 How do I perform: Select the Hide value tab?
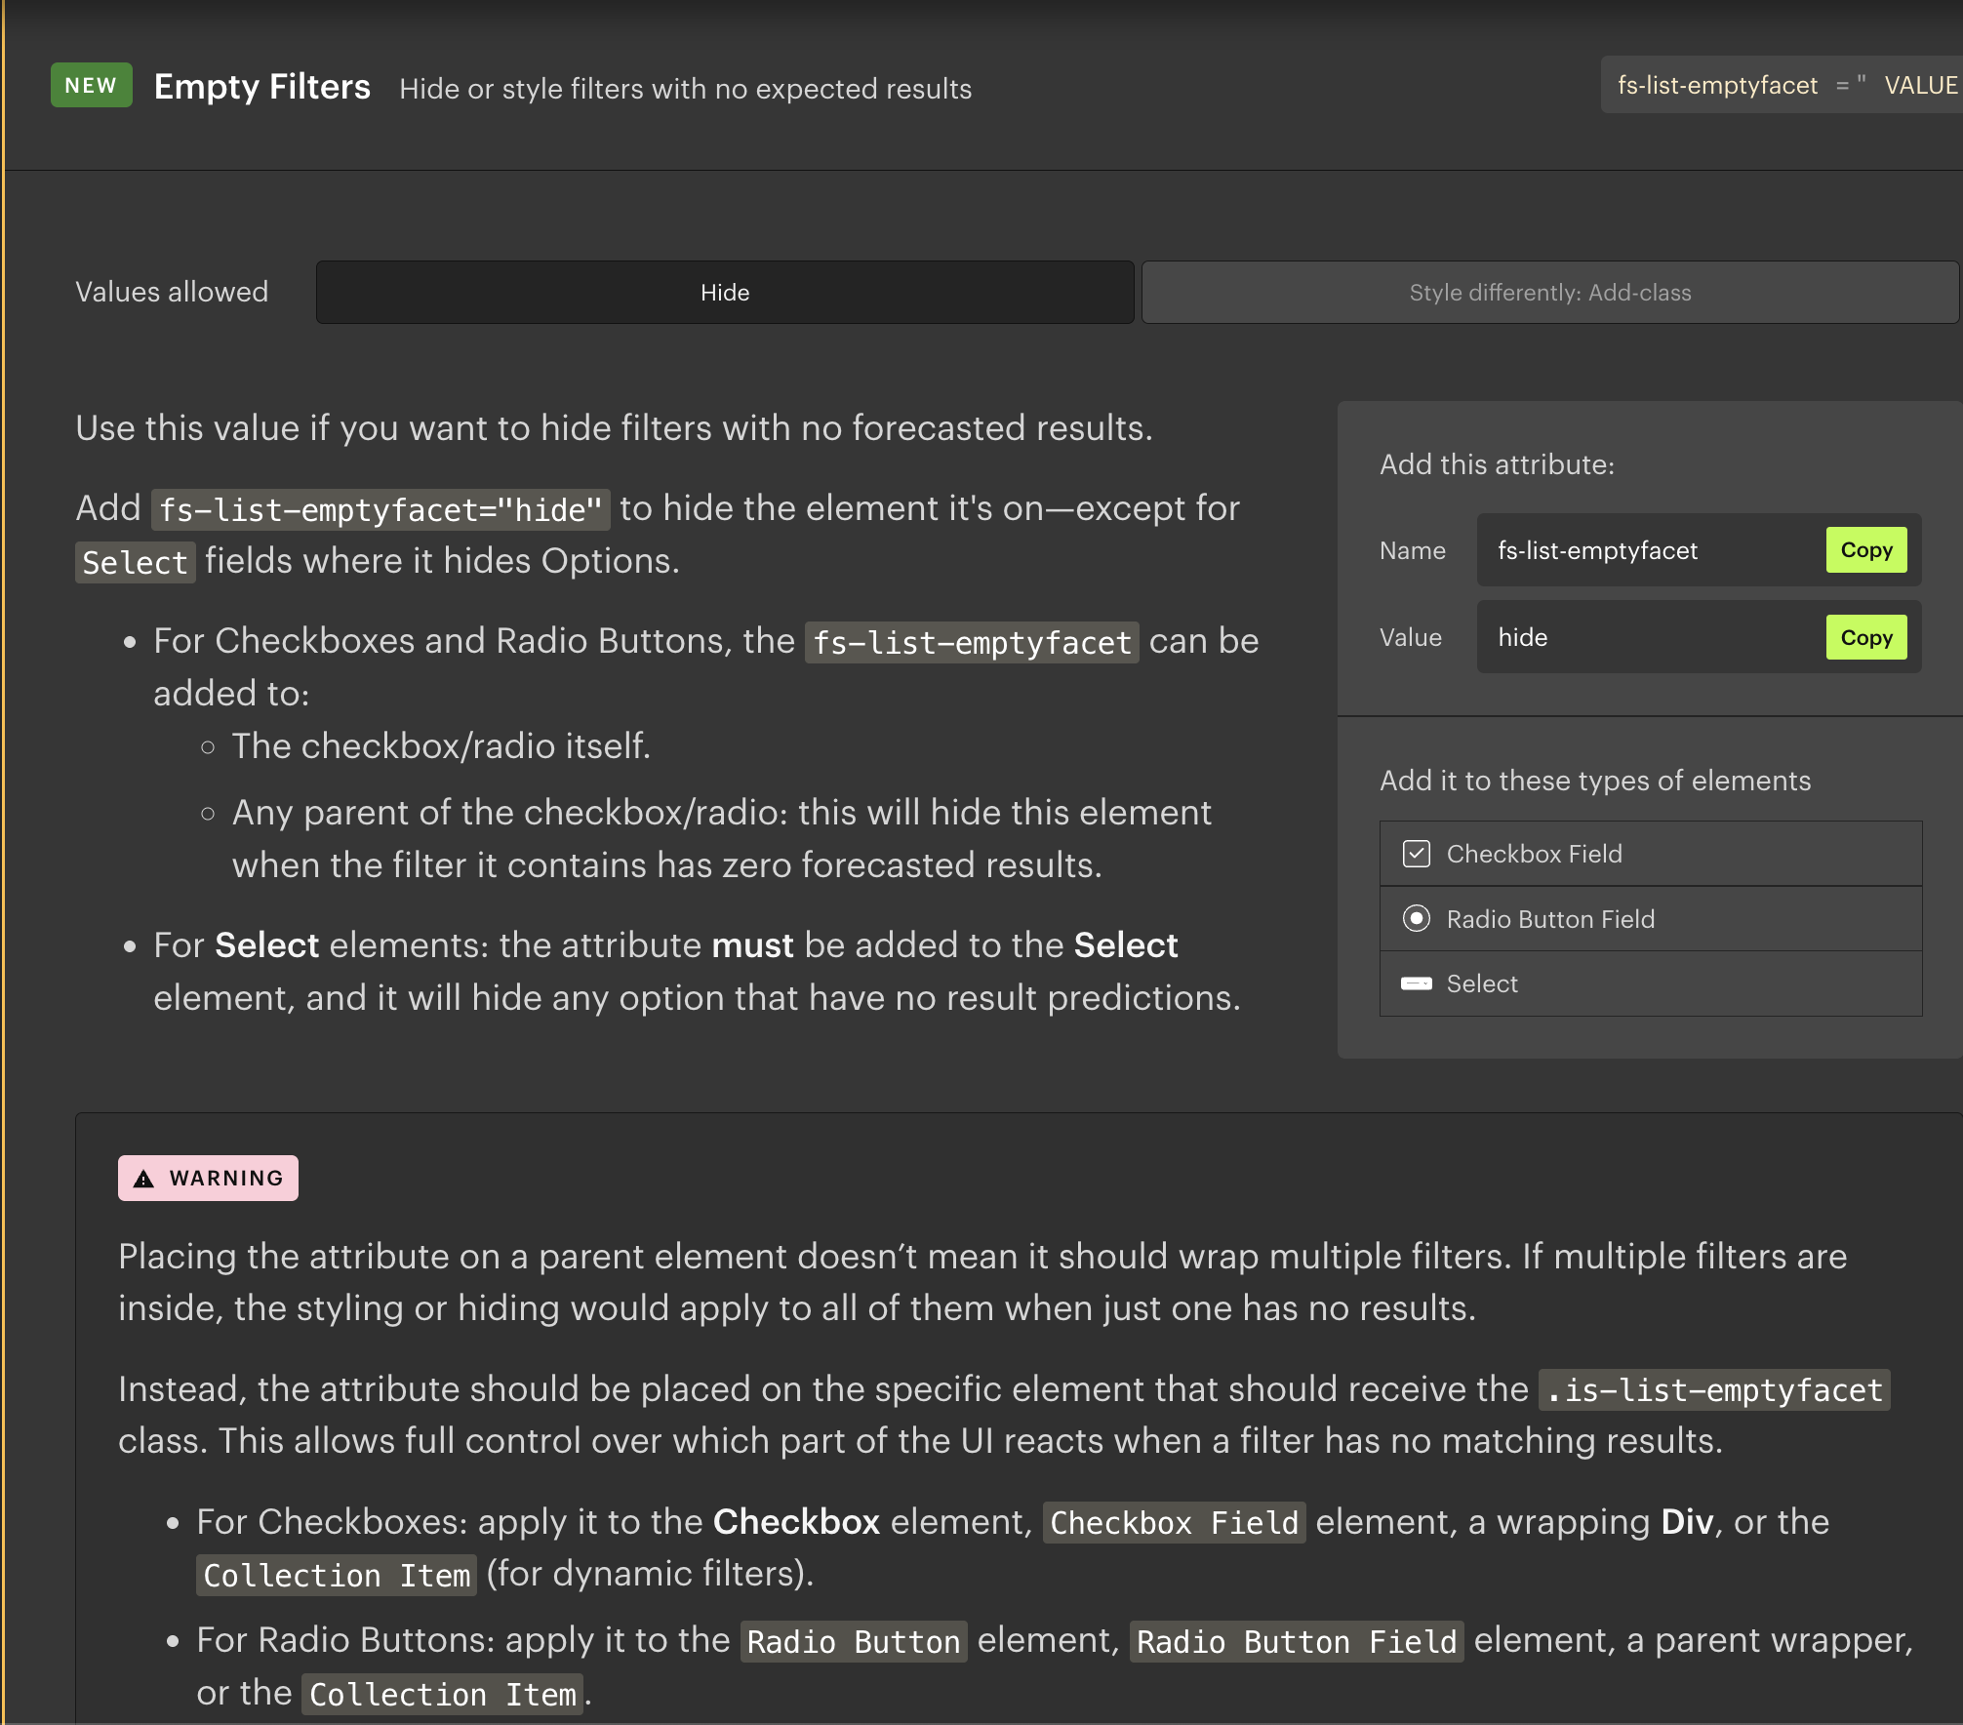(724, 293)
